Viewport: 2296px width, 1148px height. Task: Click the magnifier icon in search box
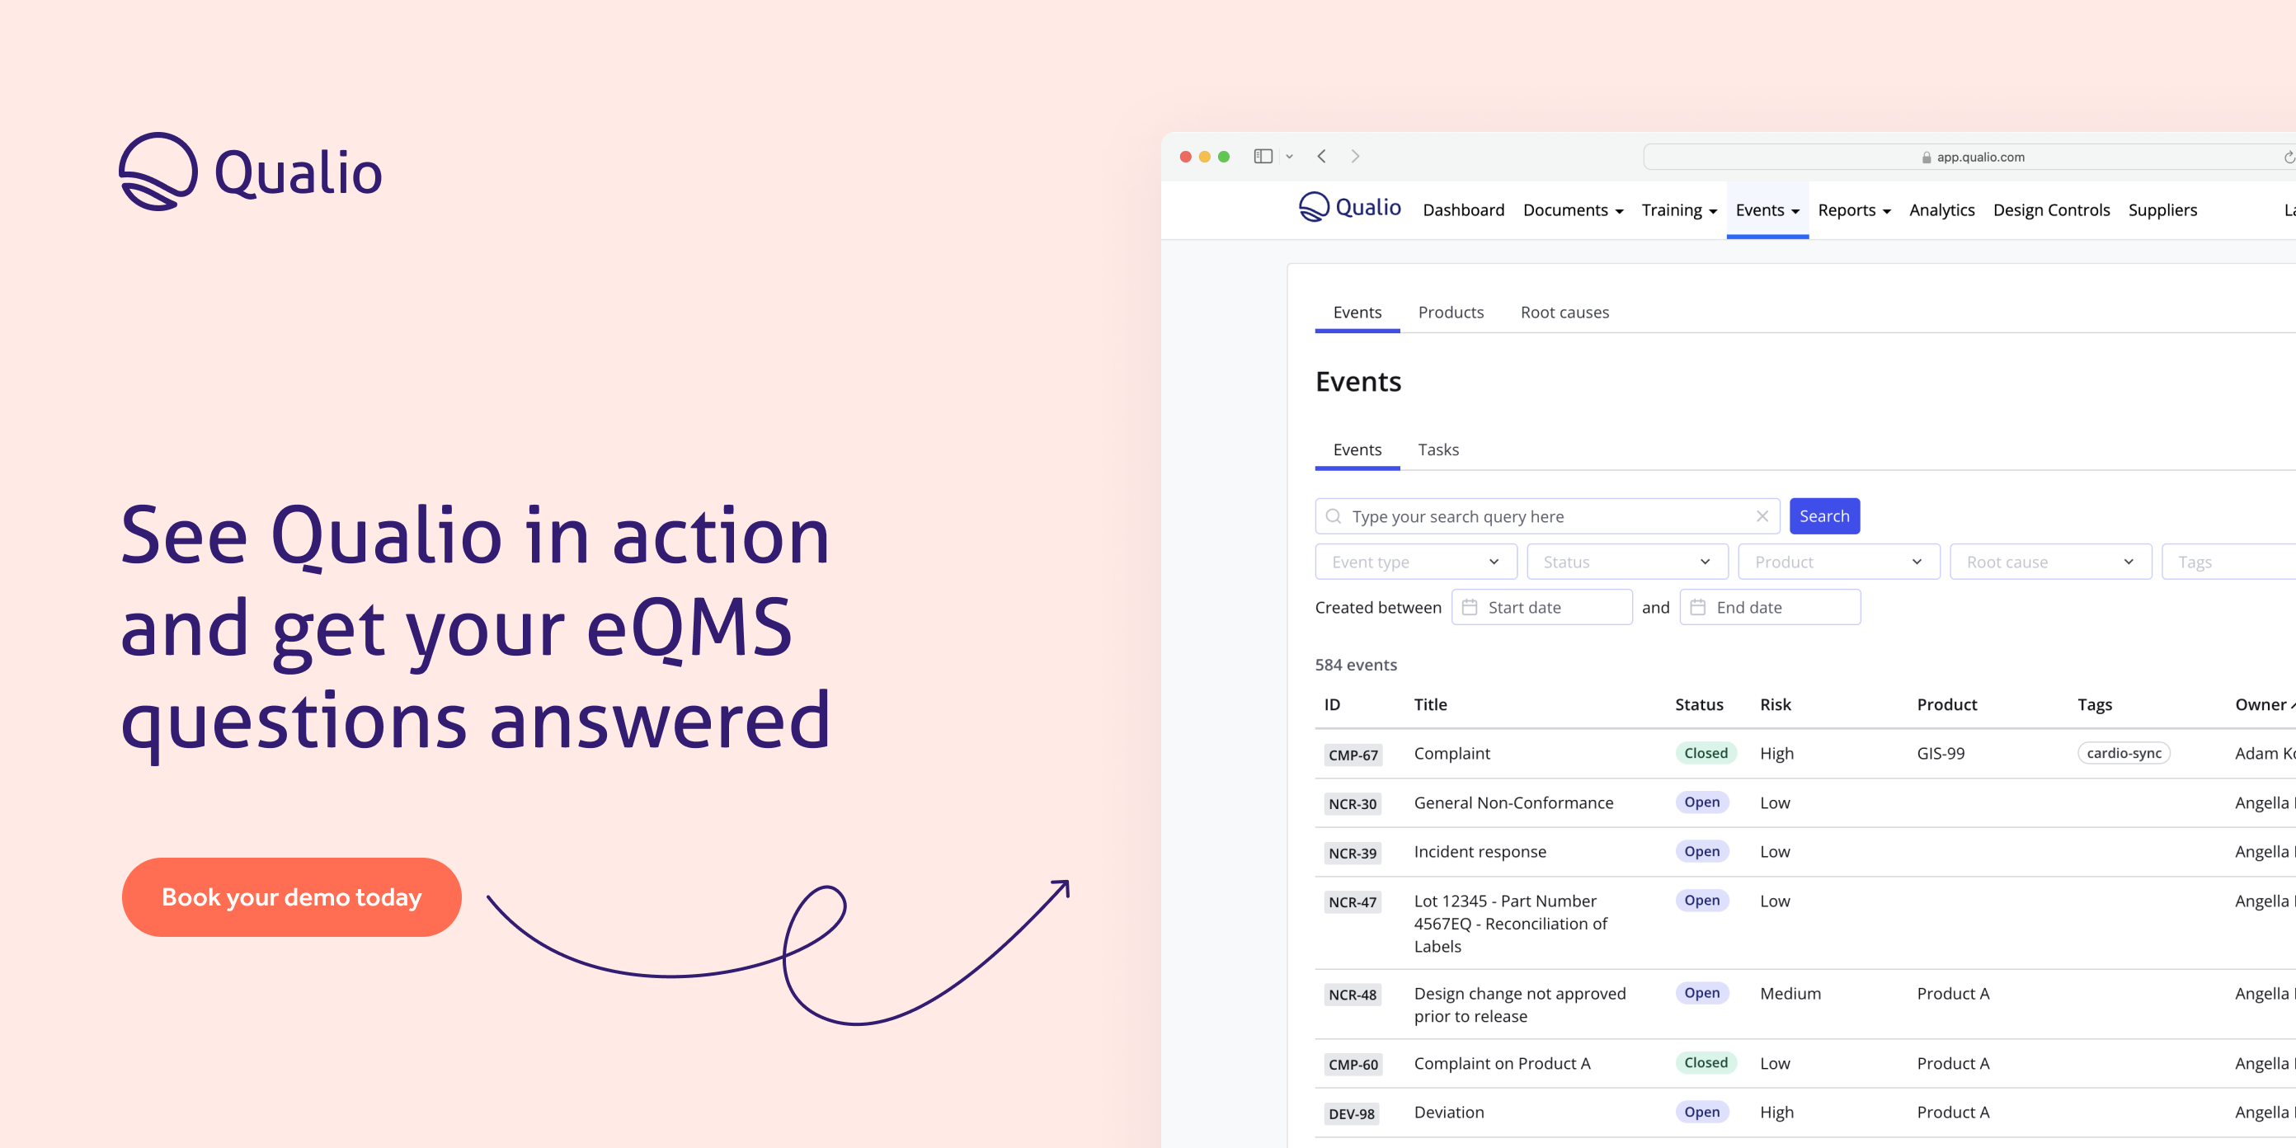pos(1334,516)
